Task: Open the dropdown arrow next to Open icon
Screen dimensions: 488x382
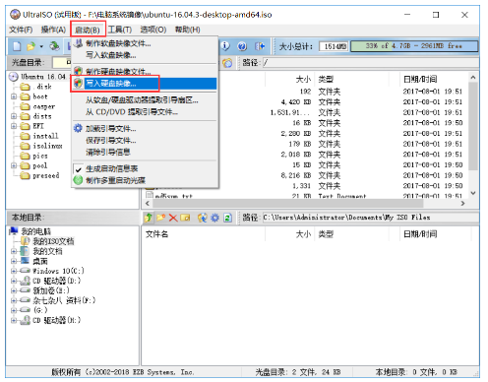Action: 41,46
